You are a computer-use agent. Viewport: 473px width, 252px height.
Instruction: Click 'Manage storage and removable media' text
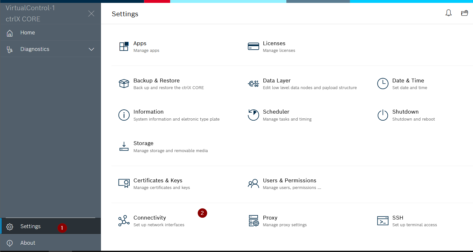(171, 151)
